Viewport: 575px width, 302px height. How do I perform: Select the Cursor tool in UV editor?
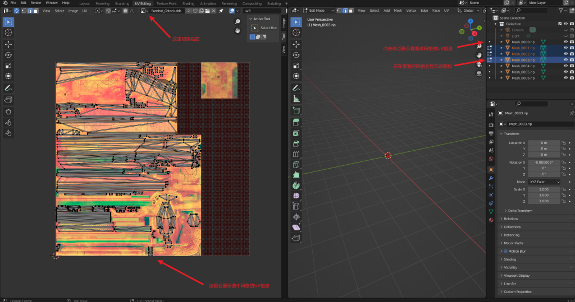[9, 33]
